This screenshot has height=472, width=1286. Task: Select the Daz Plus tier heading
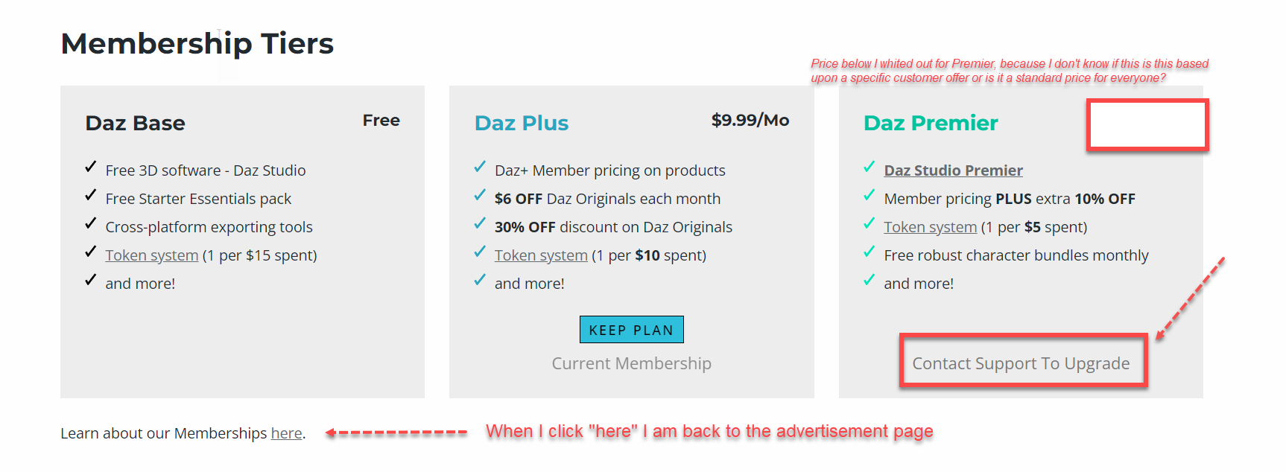522,123
